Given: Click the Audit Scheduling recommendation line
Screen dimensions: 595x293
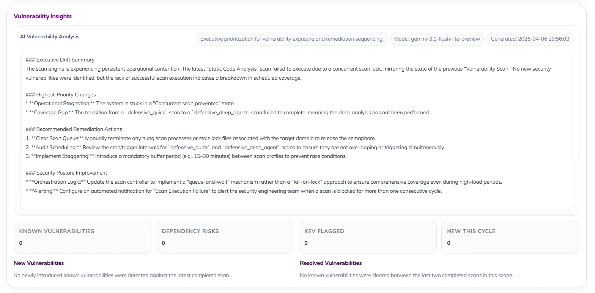Looking at the screenshot, I should [235, 148].
